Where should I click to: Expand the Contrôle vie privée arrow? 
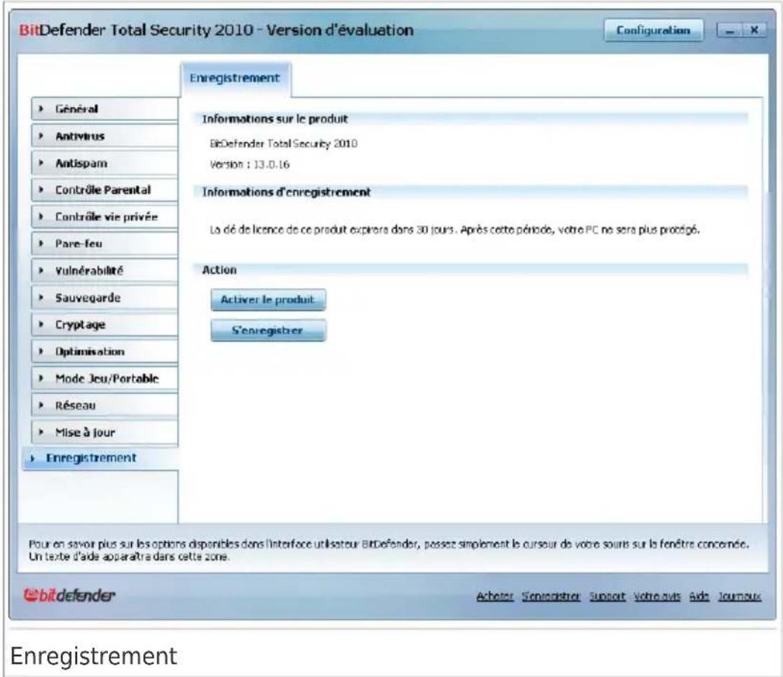41,217
